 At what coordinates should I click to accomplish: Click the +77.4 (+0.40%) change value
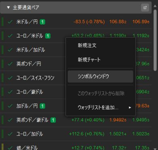point(88,120)
